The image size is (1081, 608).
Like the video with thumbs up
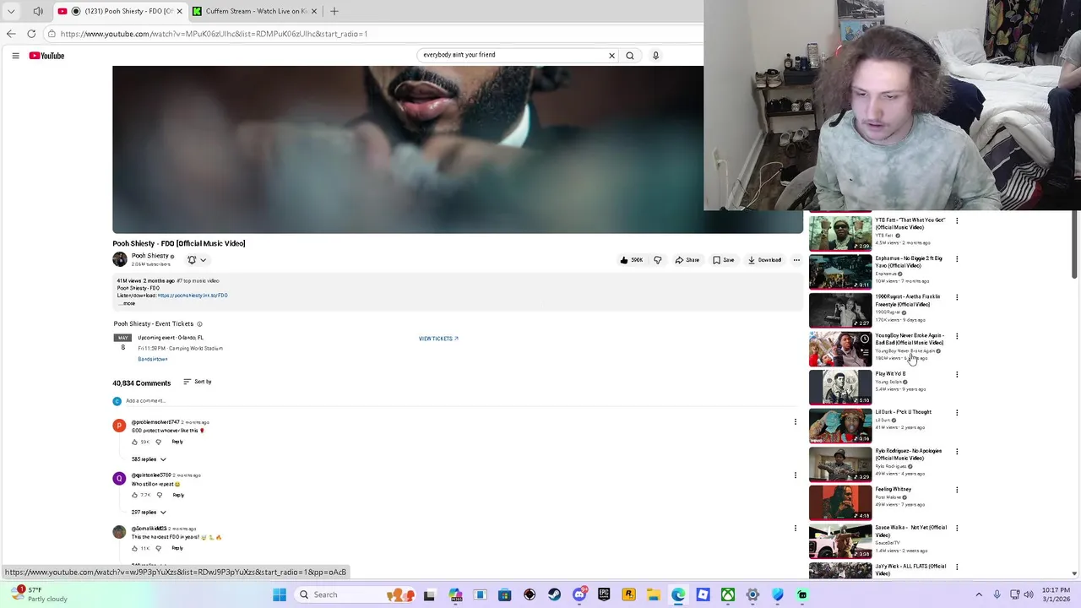[x=631, y=260]
